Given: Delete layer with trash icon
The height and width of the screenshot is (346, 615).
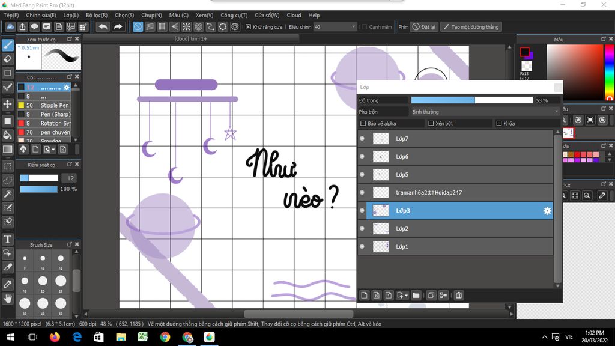Looking at the screenshot, I should 458,295.
